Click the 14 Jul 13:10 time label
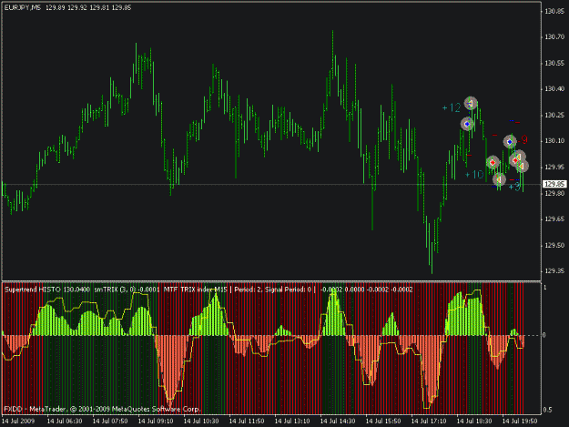569x427 pixels. click(x=292, y=422)
